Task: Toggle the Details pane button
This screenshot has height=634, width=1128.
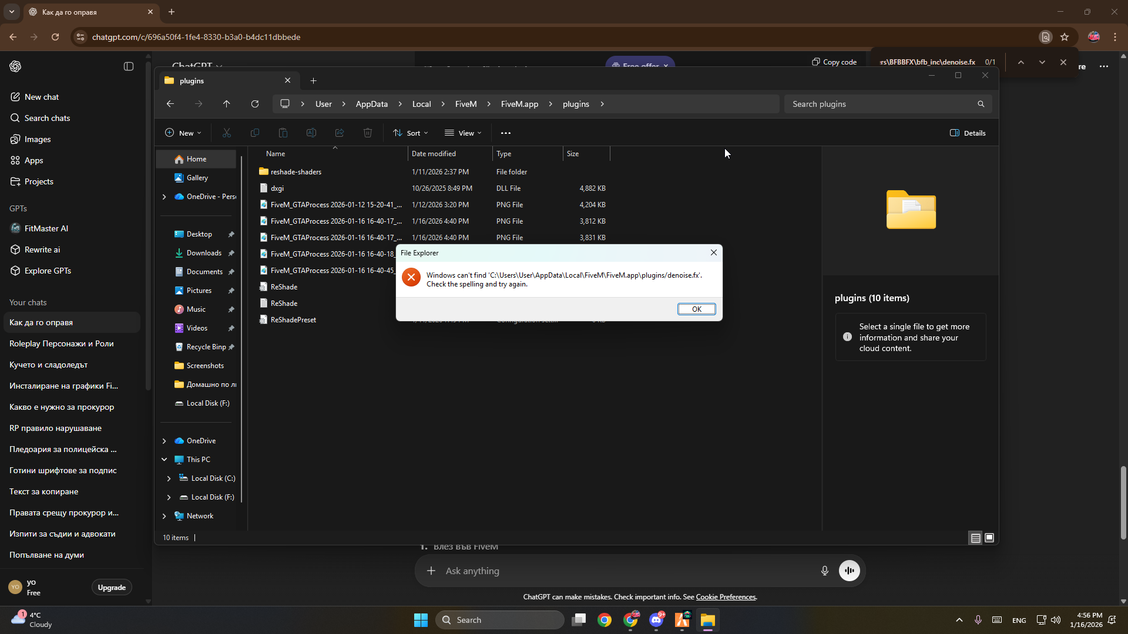Action: click(968, 133)
